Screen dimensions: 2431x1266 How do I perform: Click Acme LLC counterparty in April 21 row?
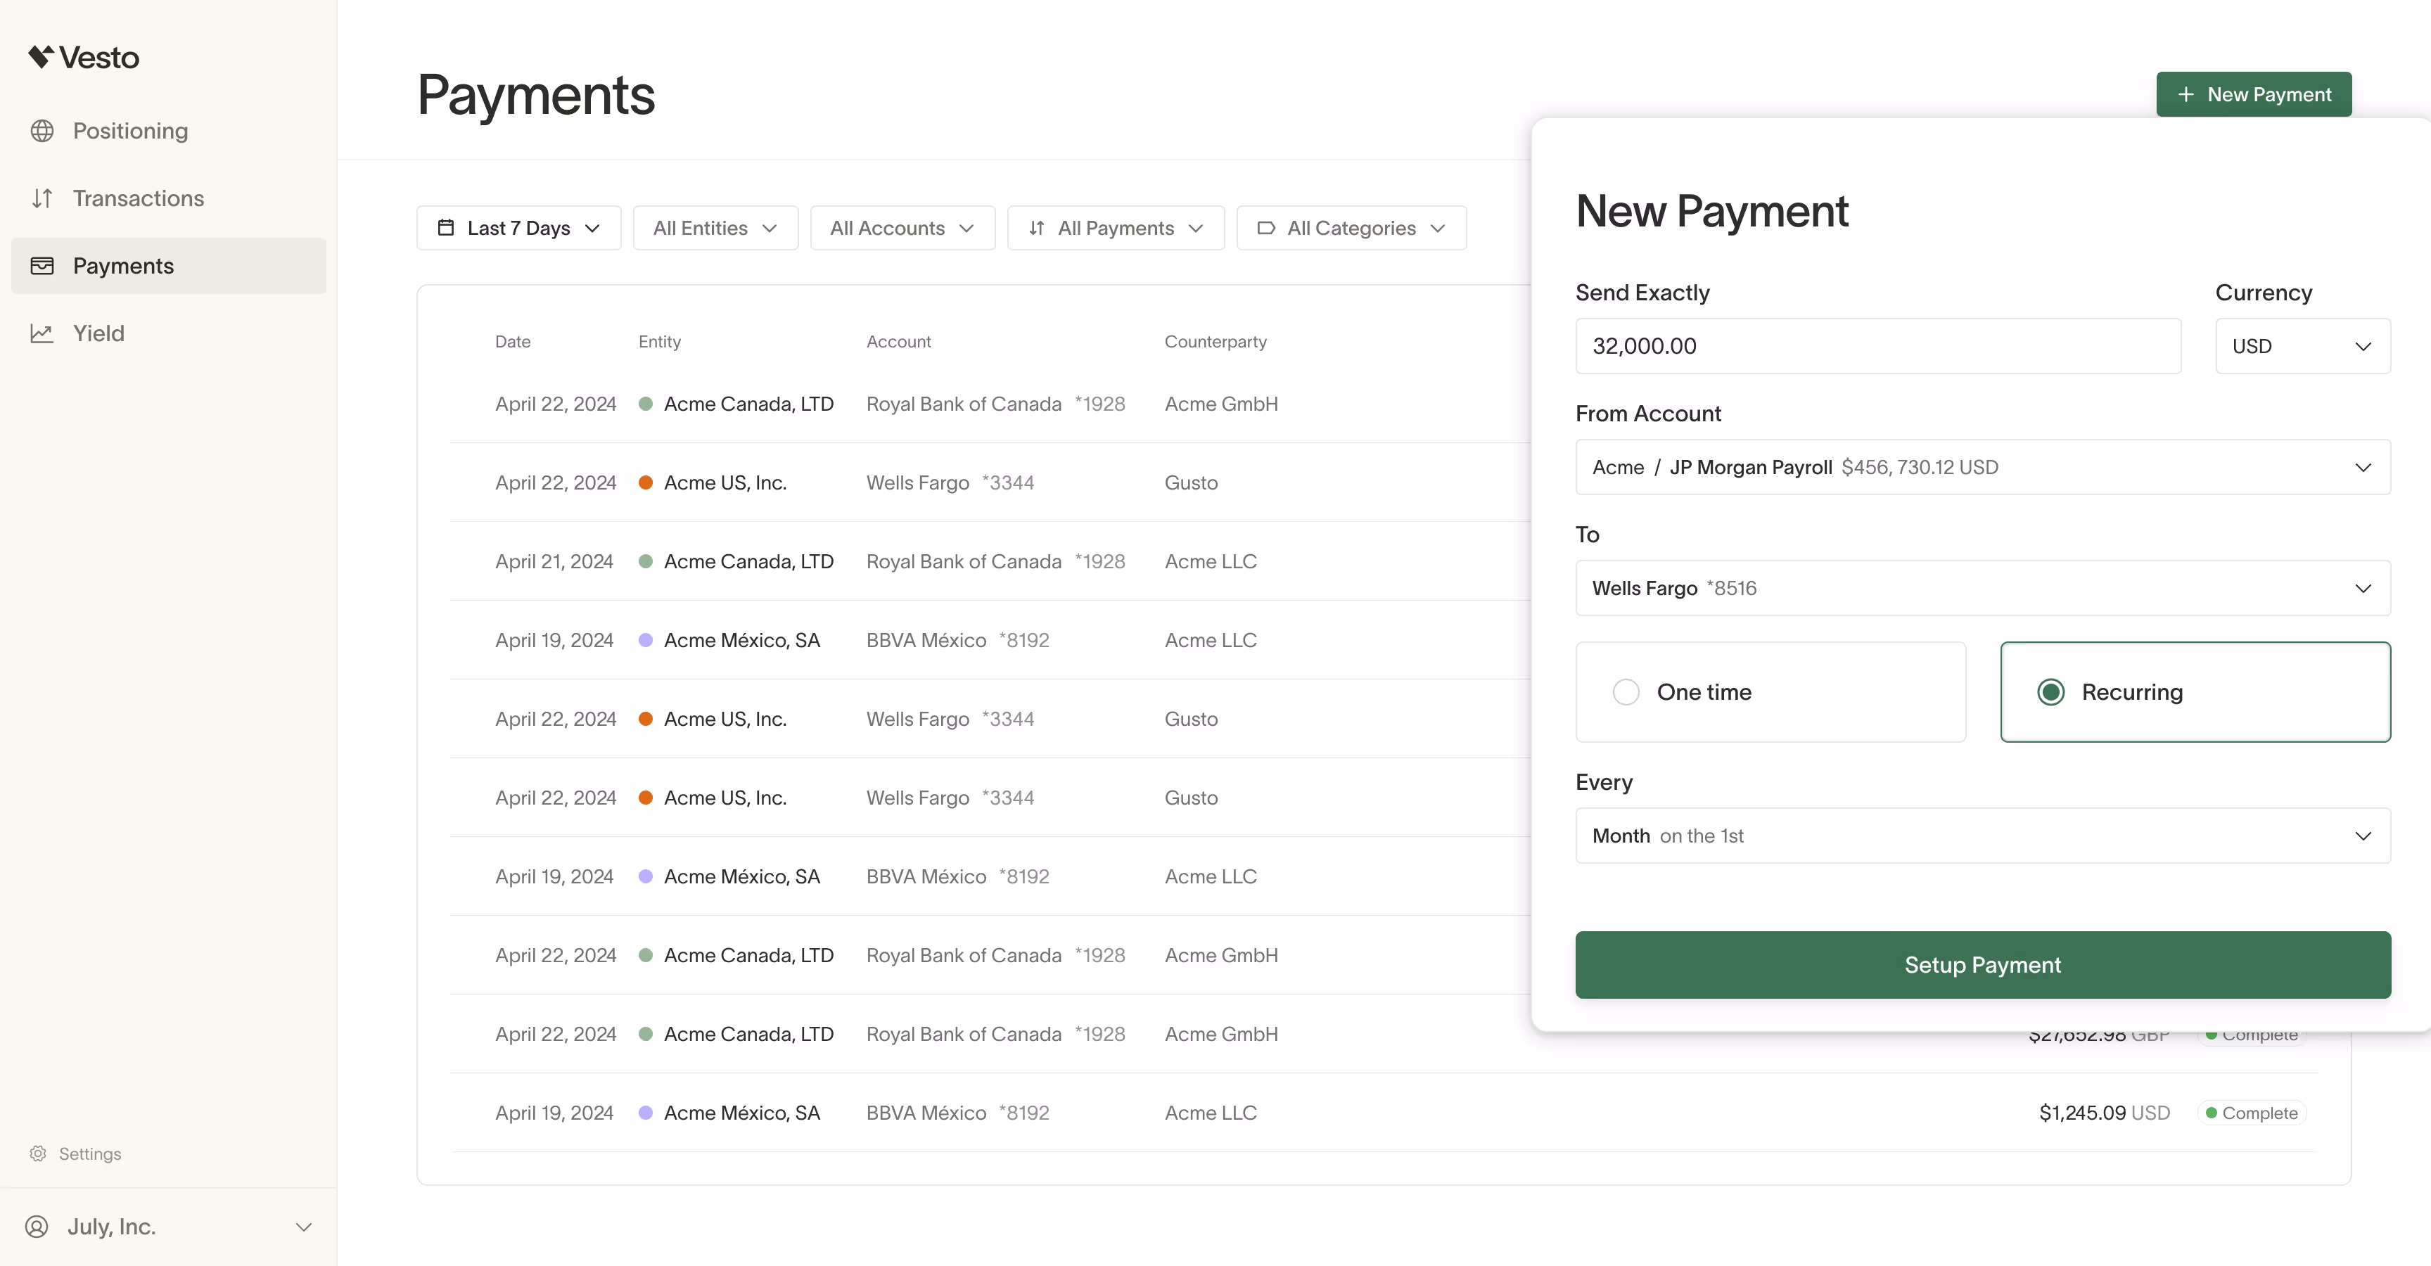point(1211,561)
